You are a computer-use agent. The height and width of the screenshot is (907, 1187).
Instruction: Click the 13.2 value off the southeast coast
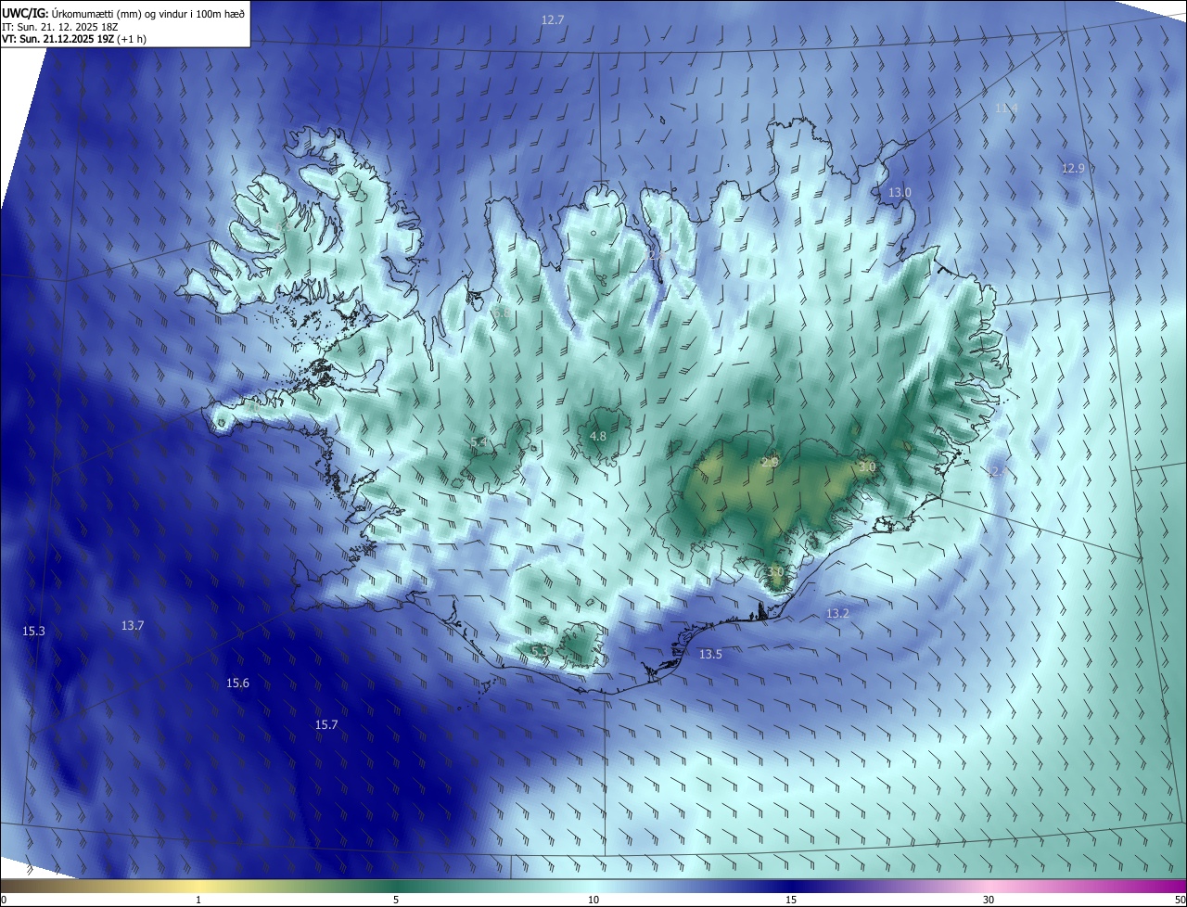(837, 614)
